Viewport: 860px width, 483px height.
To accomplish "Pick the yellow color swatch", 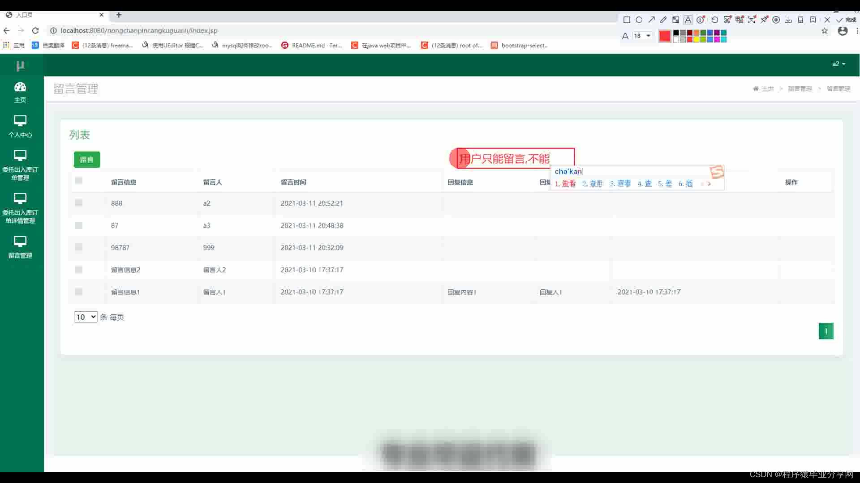I will coord(697,39).
